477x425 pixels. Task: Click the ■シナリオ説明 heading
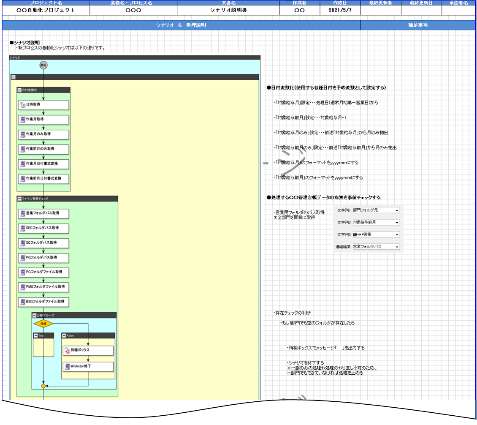point(24,43)
